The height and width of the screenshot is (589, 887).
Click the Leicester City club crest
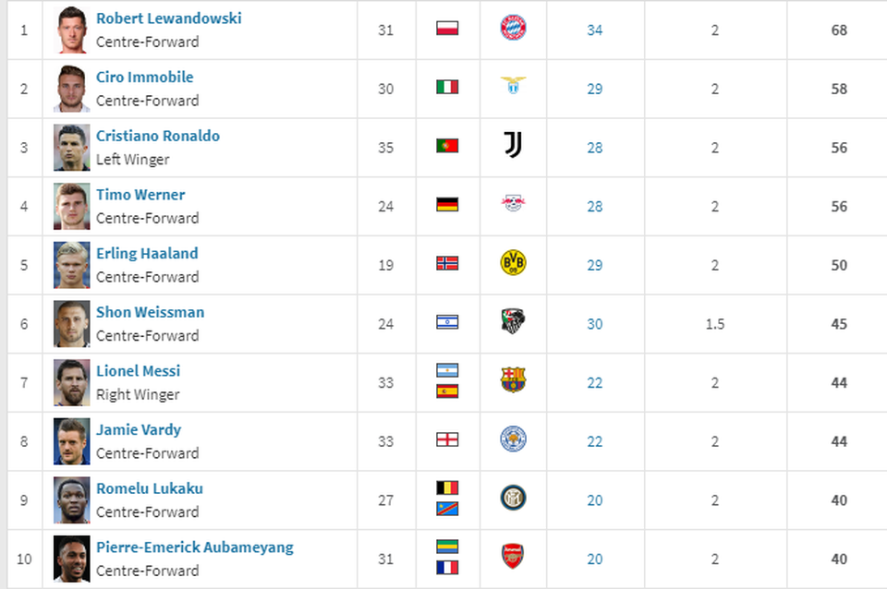pyautogui.click(x=513, y=439)
